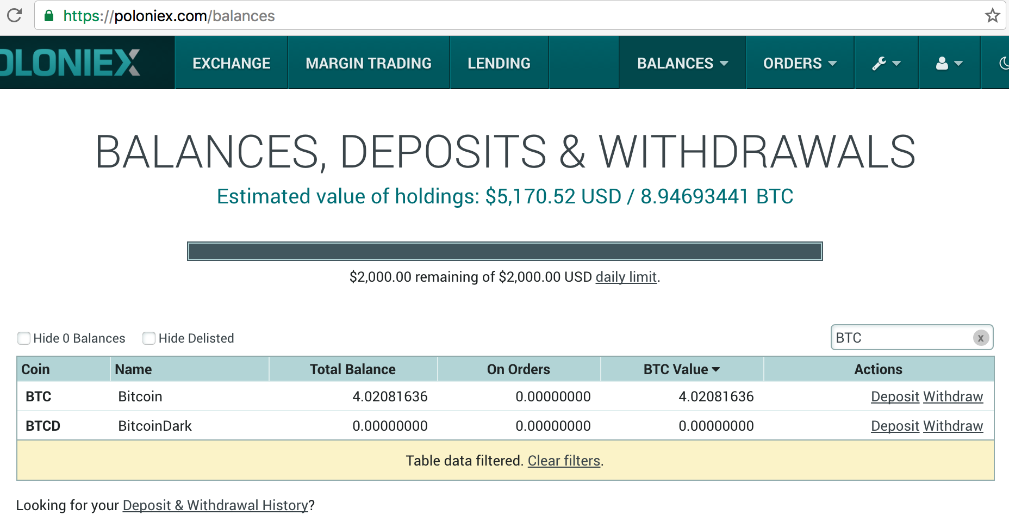Click Bitcoin total balance 4.02081636
This screenshot has width=1009, height=521.
pos(390,396)
